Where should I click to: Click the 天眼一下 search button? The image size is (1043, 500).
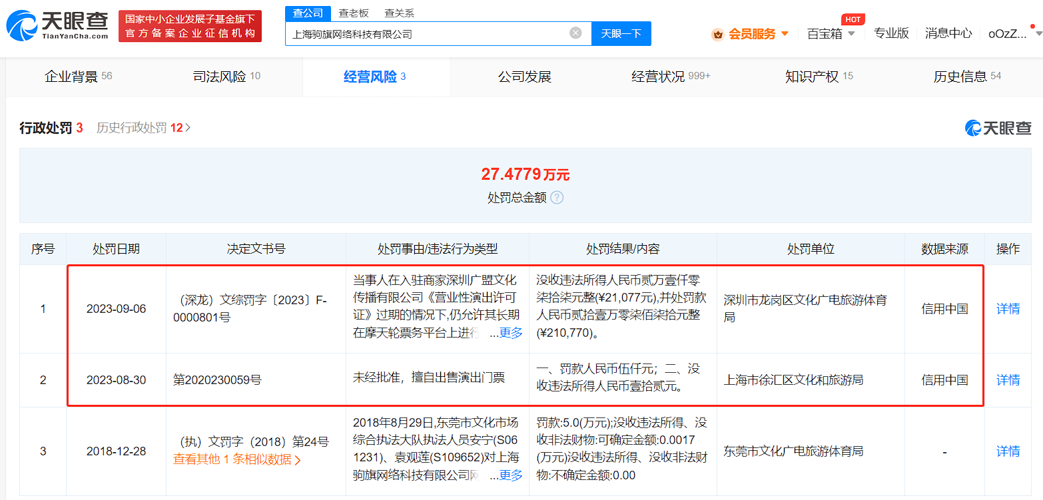click(x=621, y=33)
